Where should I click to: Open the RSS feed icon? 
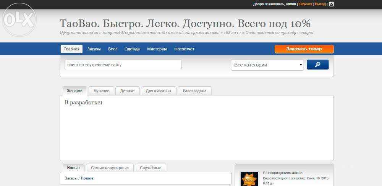pyautogui.click(x=332, y=4)
